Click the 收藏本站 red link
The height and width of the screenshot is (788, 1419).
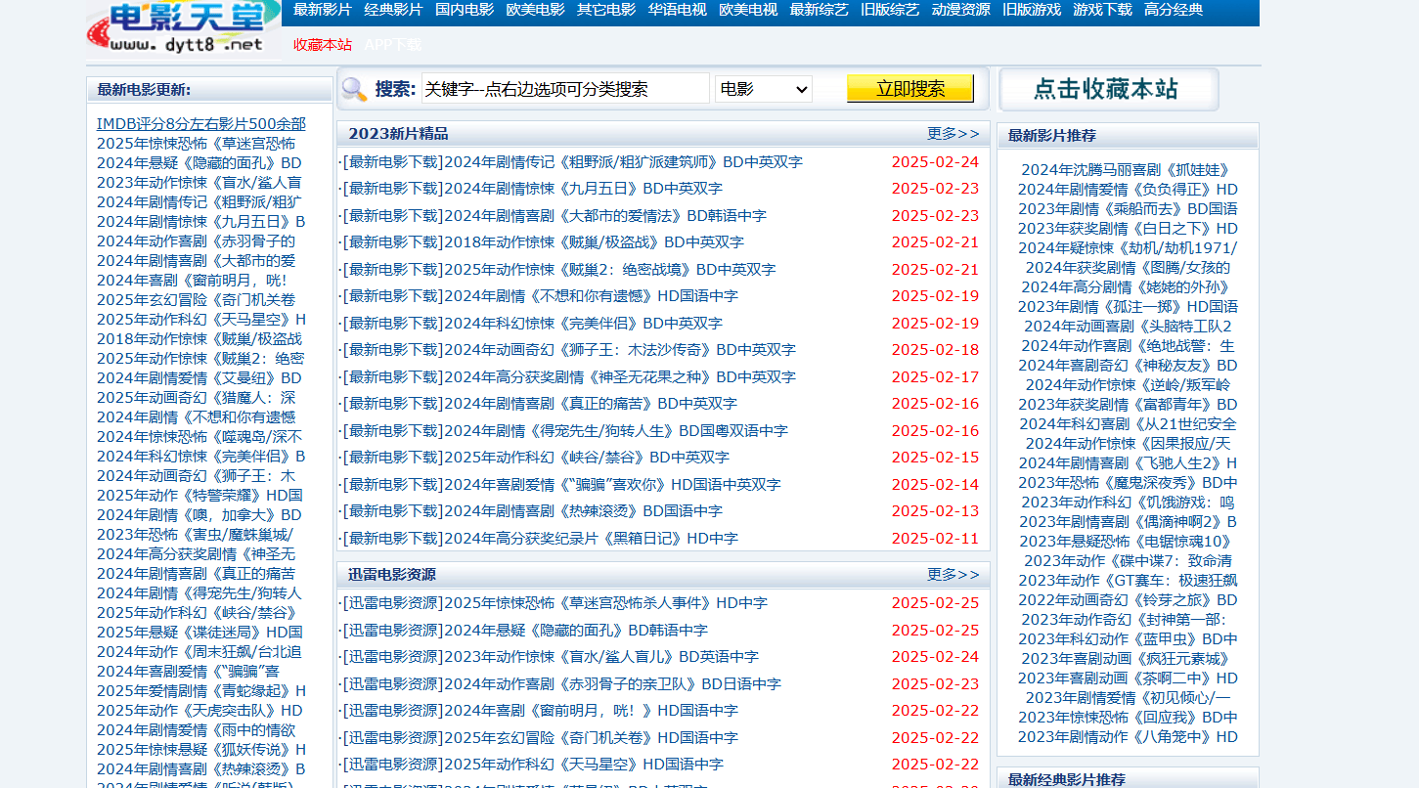pos(323,44)
